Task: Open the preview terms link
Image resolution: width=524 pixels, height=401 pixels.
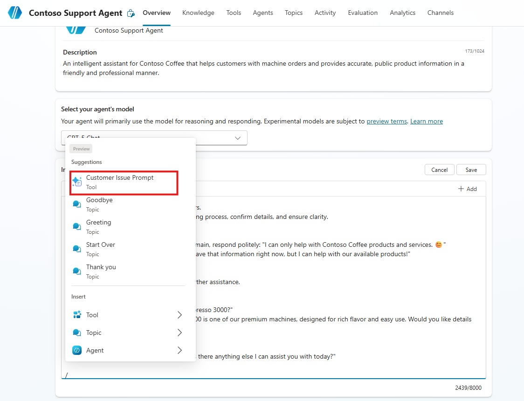Action: point(386,121)
